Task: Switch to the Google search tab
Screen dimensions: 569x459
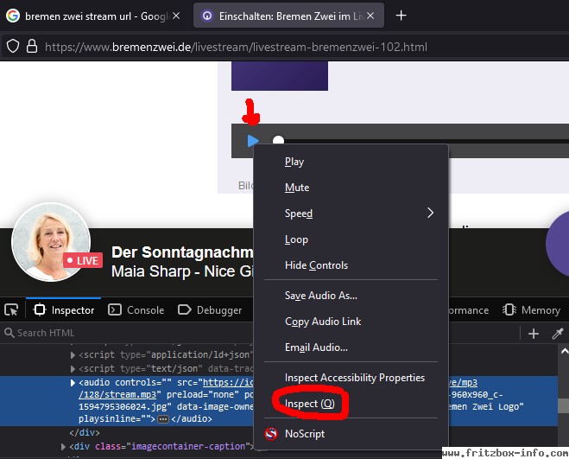Action: 92,16
